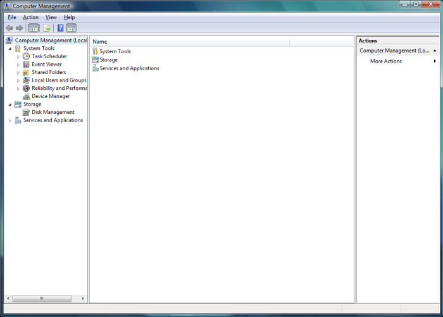The image size is (443, 317).
Task: Click the Show/Hide Action Pane toolbar icon
Action: (x=72, y=28)
